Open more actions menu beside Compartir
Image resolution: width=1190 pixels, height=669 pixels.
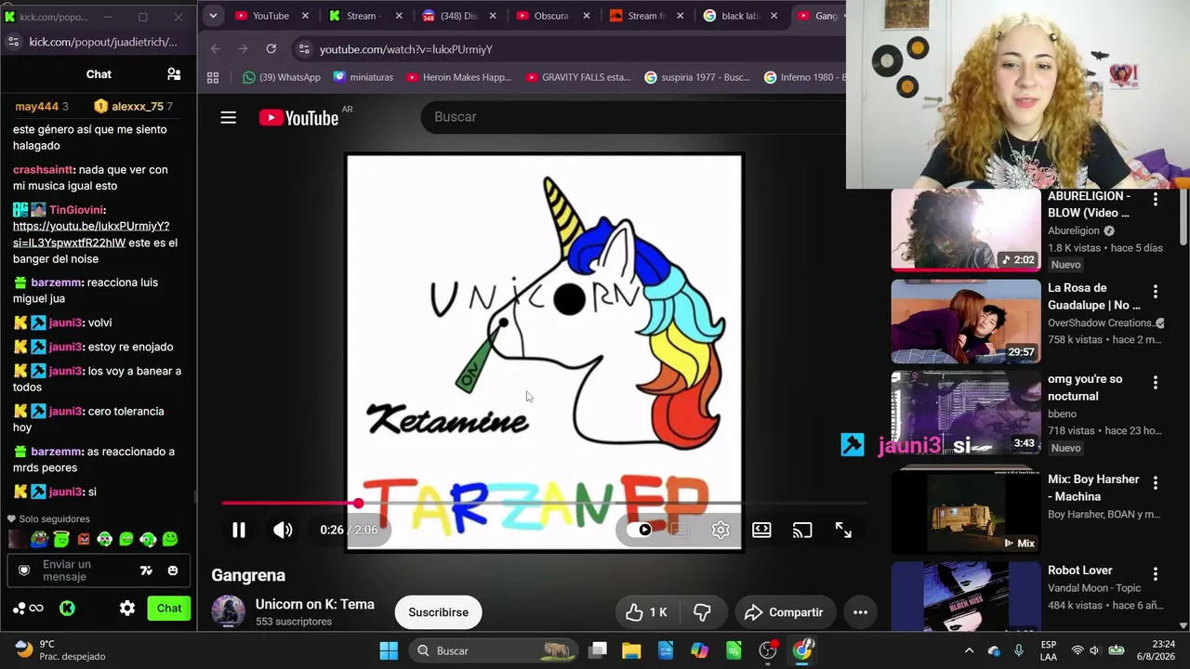click(860, 612)
